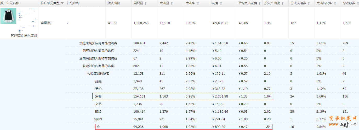
Task: Sort by 点击率 column arrow icon
Action: point(198,3)
